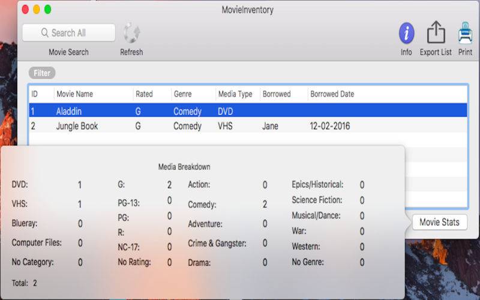
Task: Click the No Category: label
Action: [x=33, y=262]
